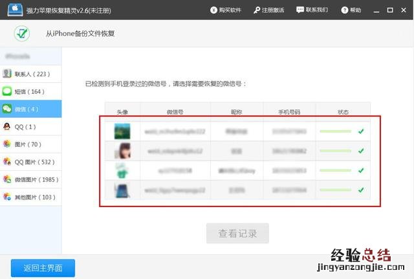Click progress bar in landscape avatar row
The width and height of the screenshot is (414, 279).
(x=335, y=131)
